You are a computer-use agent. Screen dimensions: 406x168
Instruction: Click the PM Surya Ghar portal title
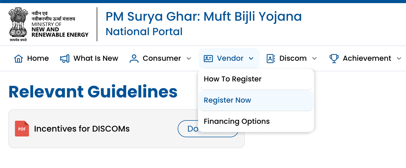(x=204, y=17)
